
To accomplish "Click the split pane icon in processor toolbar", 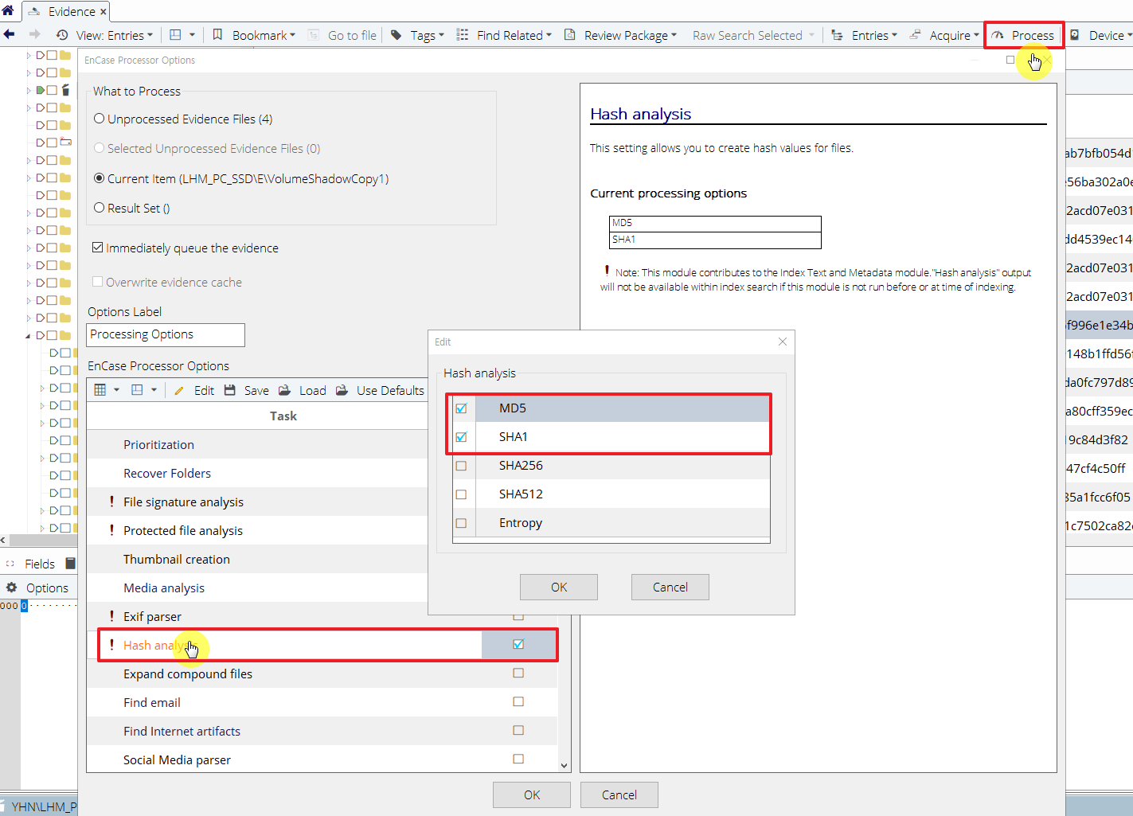I will [137, 390].
